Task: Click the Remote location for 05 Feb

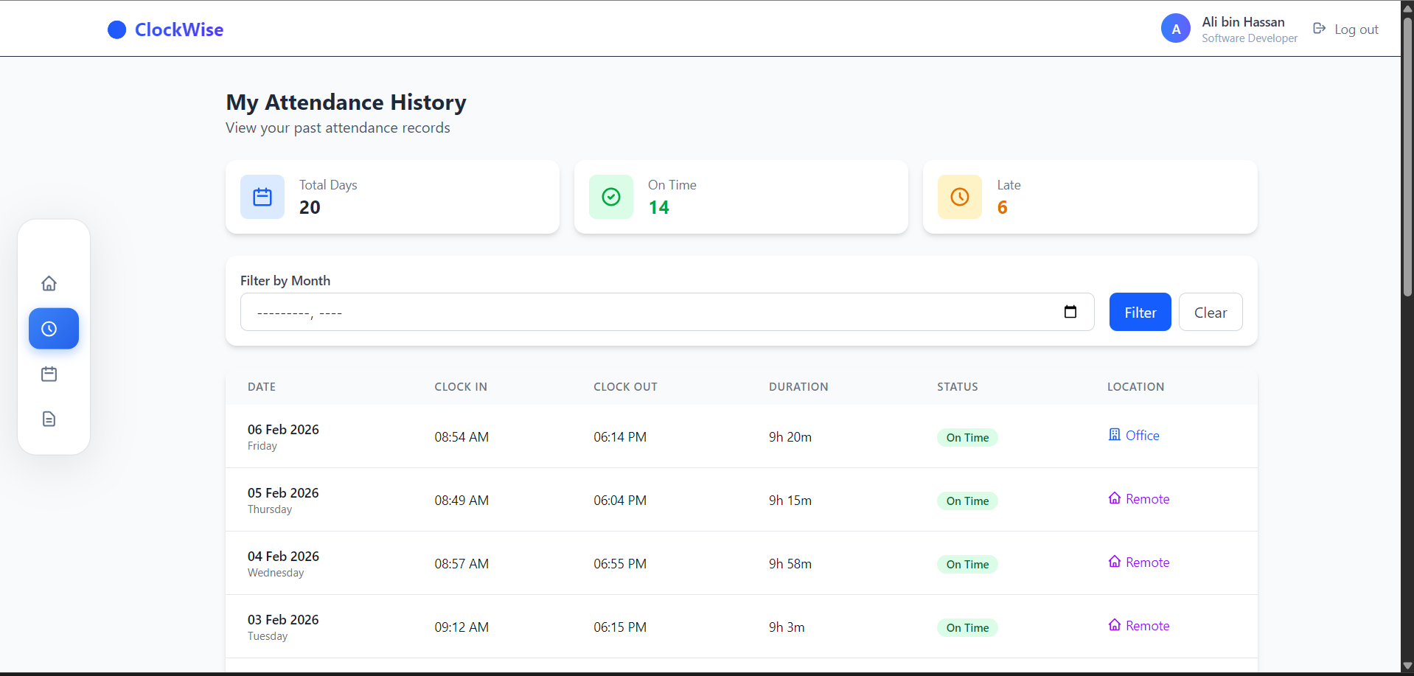Action: (1139, 499)
